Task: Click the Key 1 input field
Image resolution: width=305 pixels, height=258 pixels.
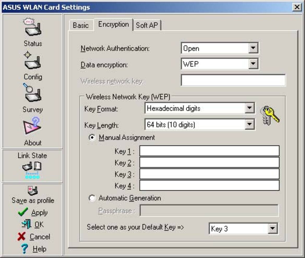Action: pyautogui.click(x=210, y=151)
